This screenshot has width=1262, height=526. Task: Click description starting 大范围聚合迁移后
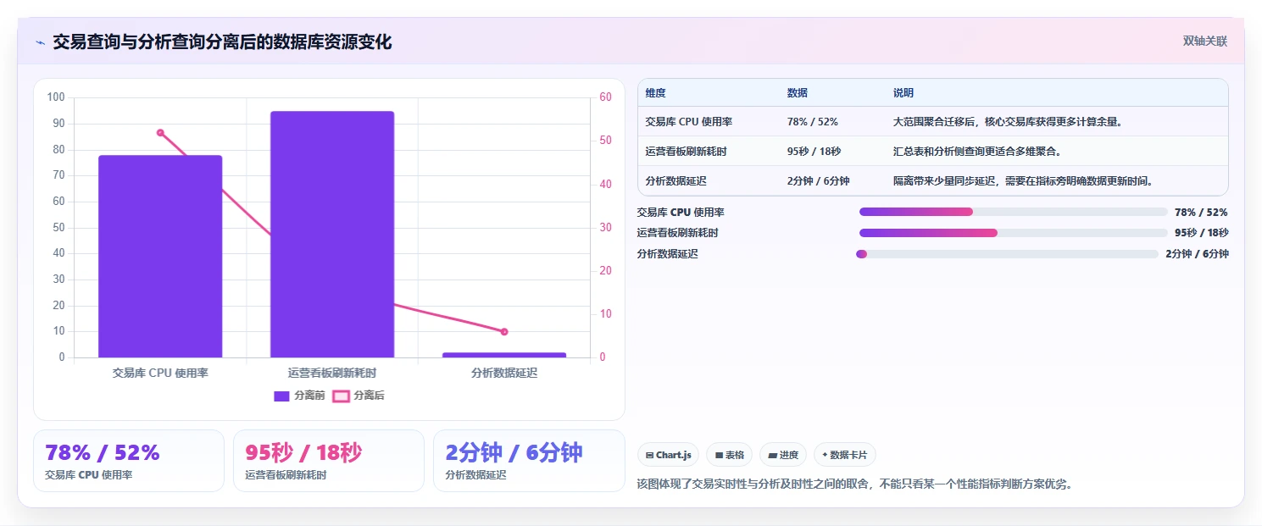click(1009, 122)
